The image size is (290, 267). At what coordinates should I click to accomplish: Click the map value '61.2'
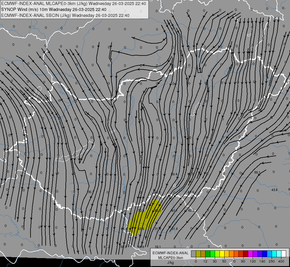point(107,247)
